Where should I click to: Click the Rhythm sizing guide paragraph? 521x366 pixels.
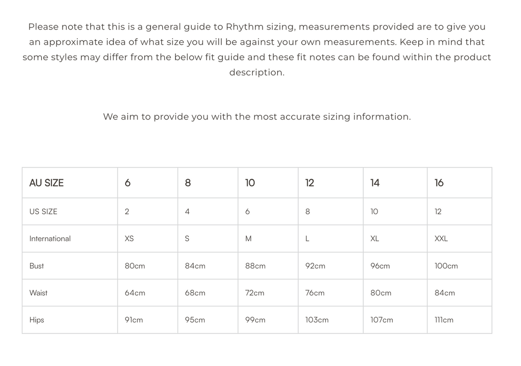257,49
